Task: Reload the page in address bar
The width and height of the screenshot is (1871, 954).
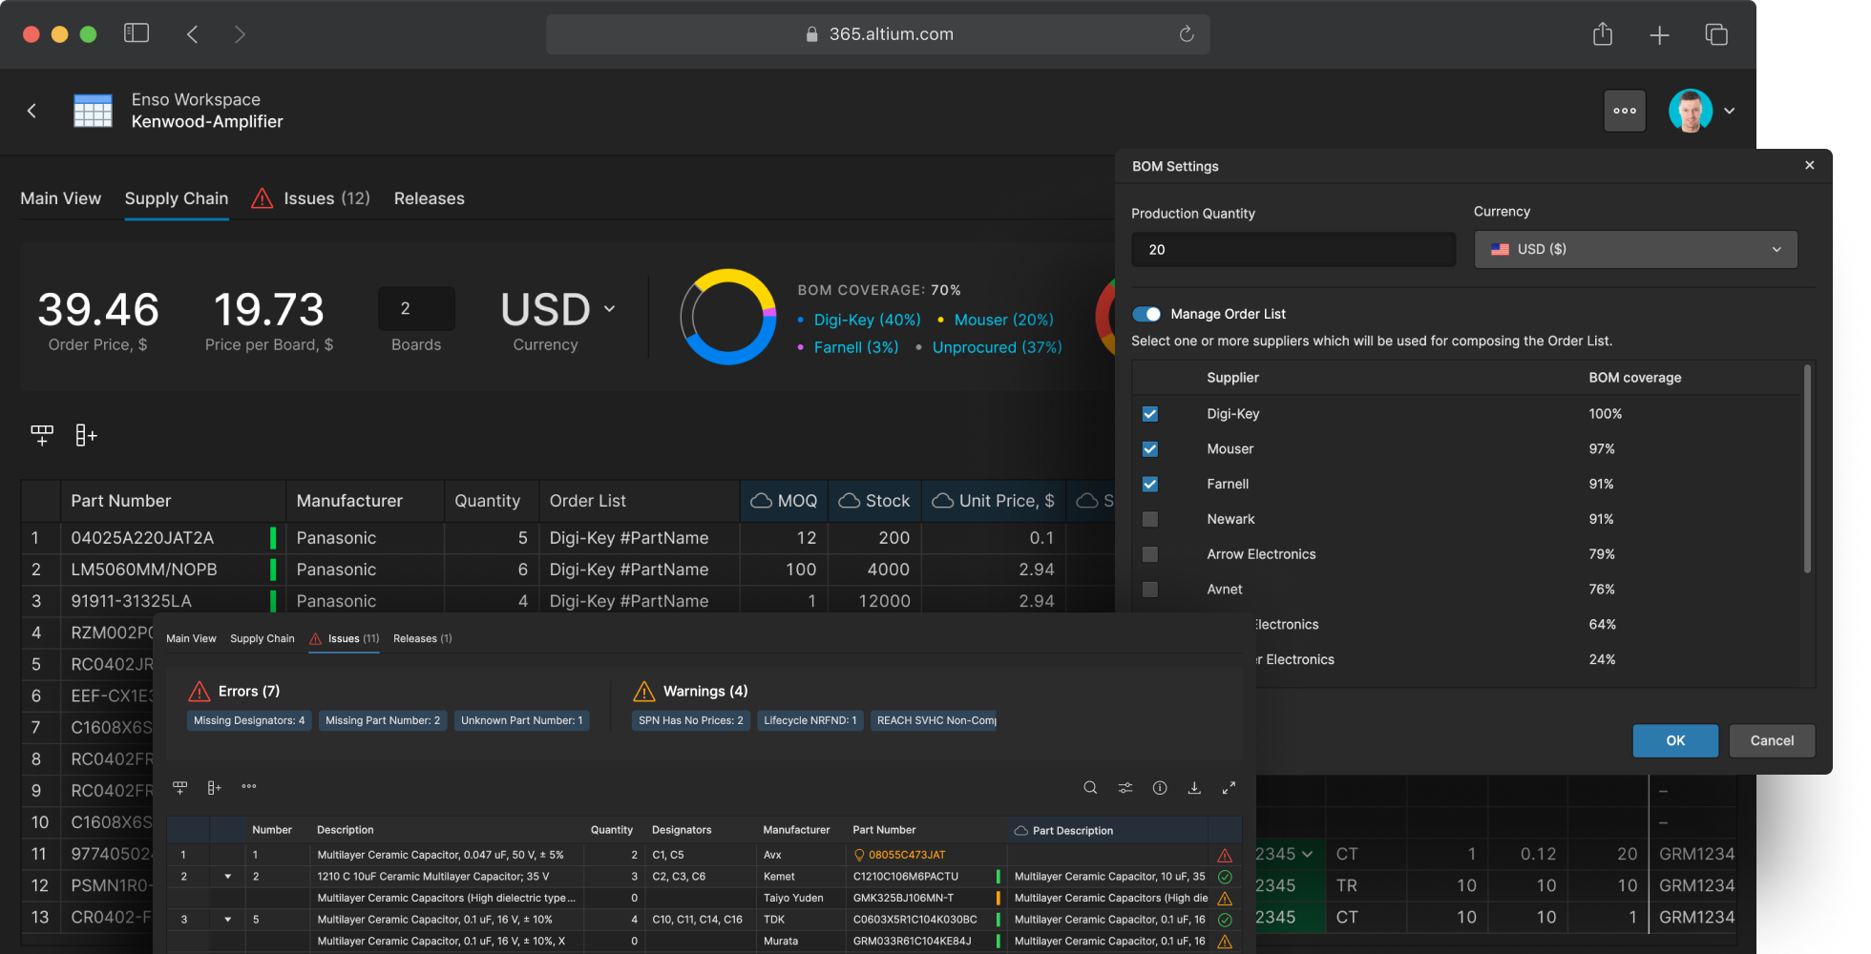Action: point(1187,34)
